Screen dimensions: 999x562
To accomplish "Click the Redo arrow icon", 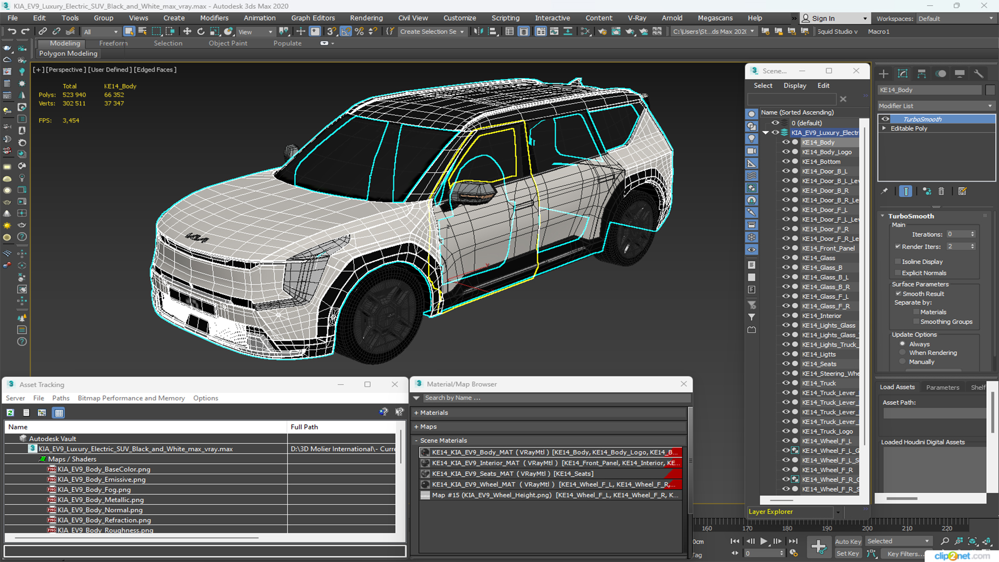I will 24,32.
